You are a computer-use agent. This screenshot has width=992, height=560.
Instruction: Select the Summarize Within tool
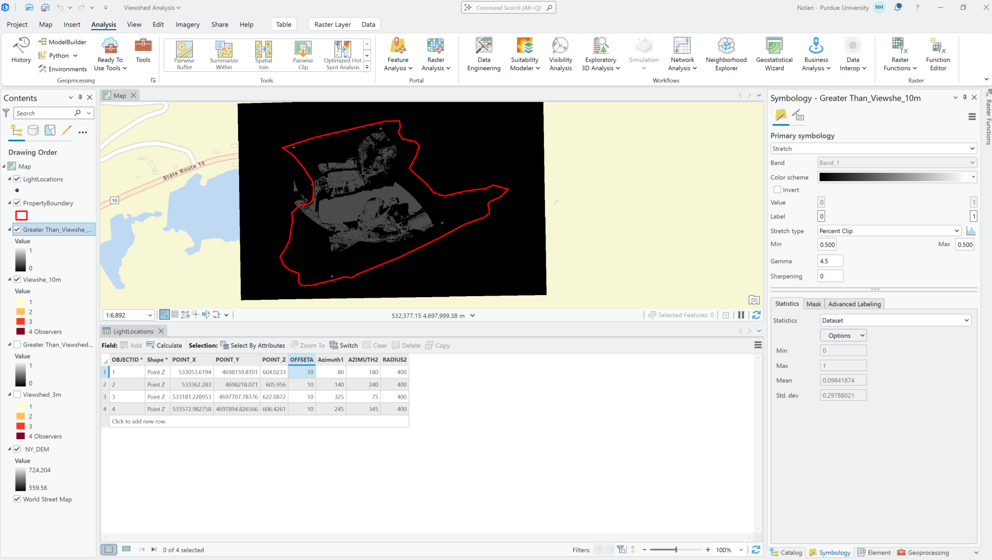pyautogui.click(x=224, y=55)
